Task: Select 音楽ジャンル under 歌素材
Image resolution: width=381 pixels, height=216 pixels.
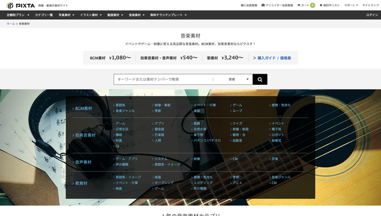Action: (x=280, y=177)
